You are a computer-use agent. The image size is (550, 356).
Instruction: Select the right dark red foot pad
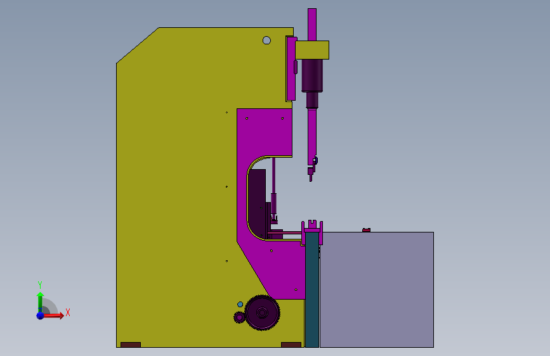tap(291, 345)
